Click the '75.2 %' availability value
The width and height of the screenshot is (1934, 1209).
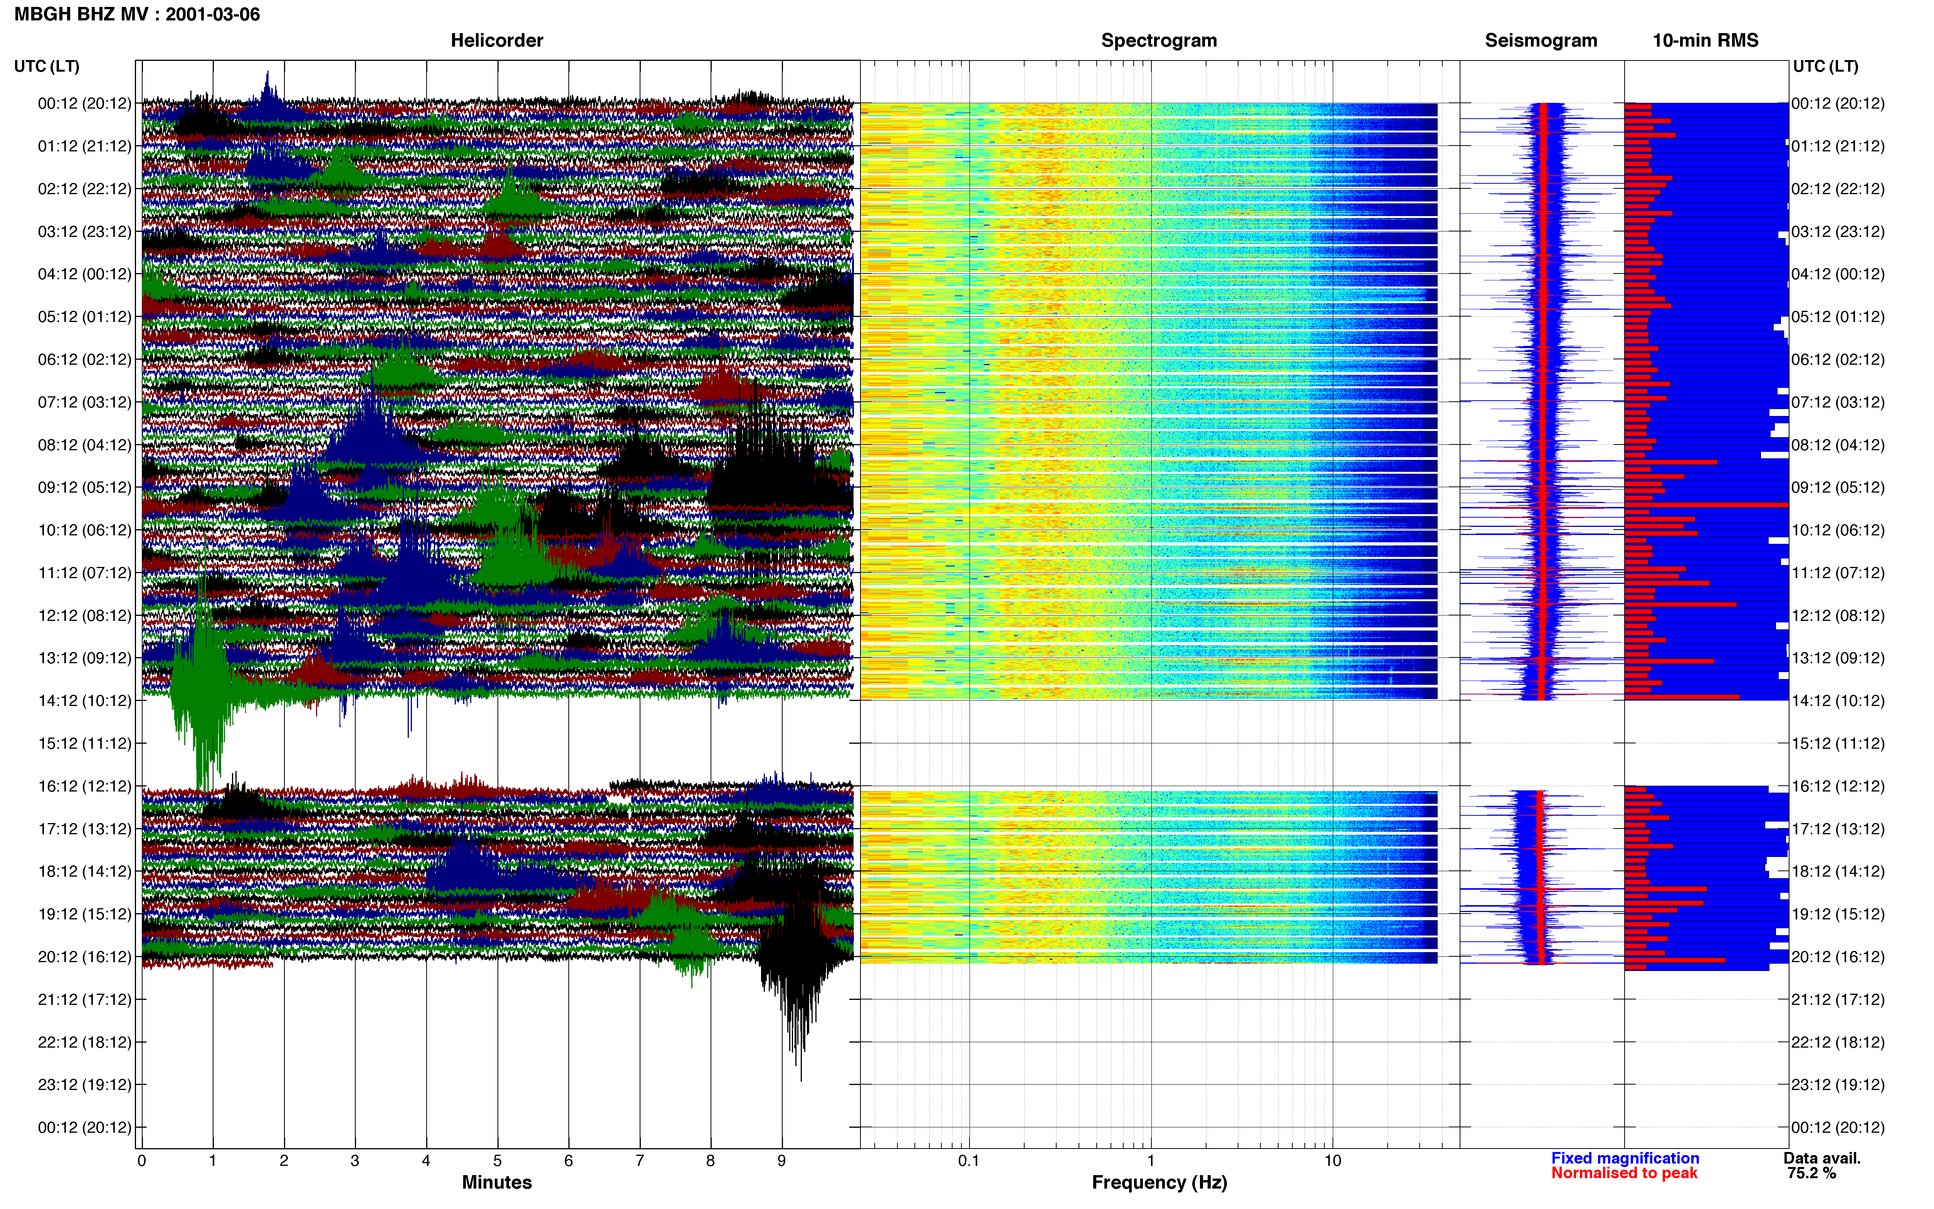pos(1811,1173)
